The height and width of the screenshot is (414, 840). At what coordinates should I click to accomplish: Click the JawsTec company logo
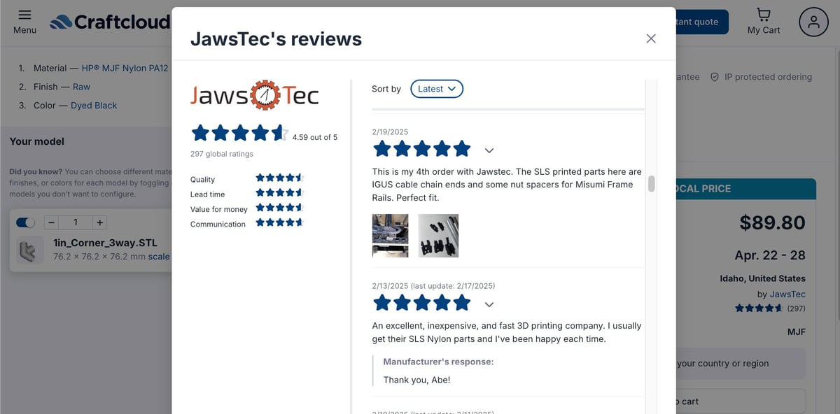point(255,95)
